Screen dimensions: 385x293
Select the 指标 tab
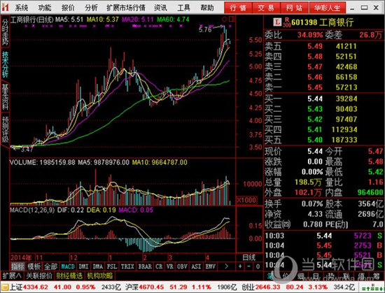[18, 266]
